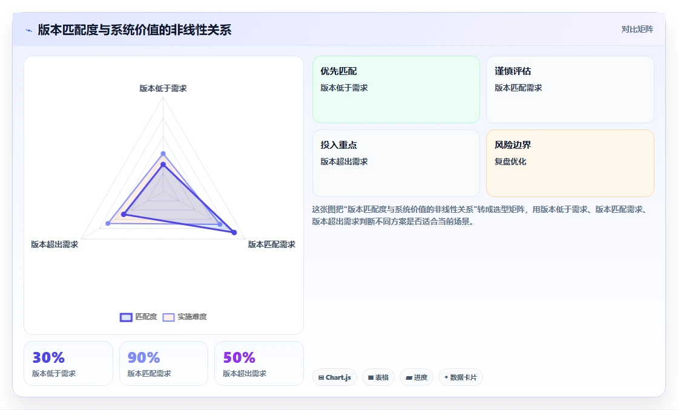Open the 优先匹配 matrix card
The height and width of the screenshot is (410, 678).
point(396,89)
